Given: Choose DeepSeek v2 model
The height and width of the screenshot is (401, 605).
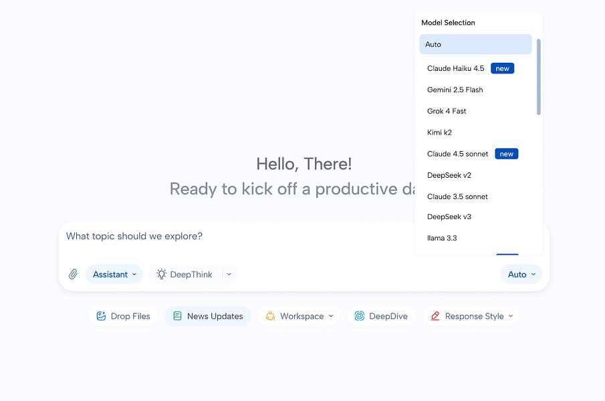Looking at the screenshot, I should point(475,175).
